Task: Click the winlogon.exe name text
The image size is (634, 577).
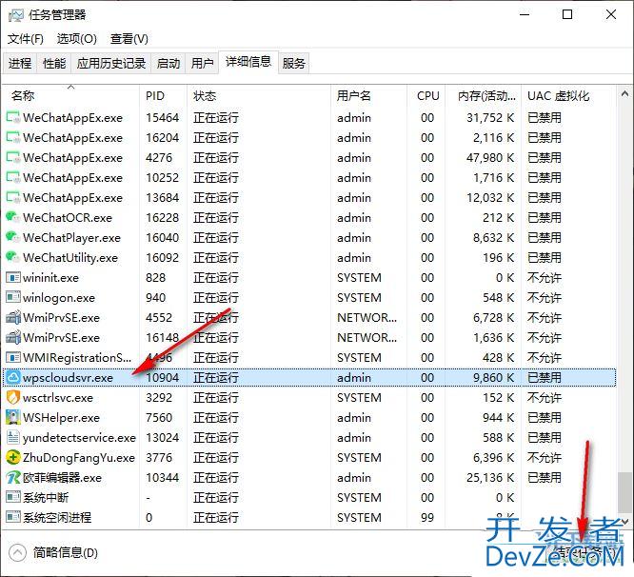Action: (x=59, y=298)
